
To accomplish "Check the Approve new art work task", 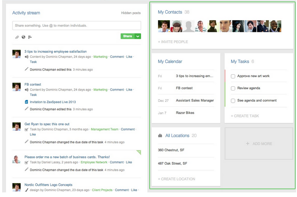I will click(x=233, y=76).
